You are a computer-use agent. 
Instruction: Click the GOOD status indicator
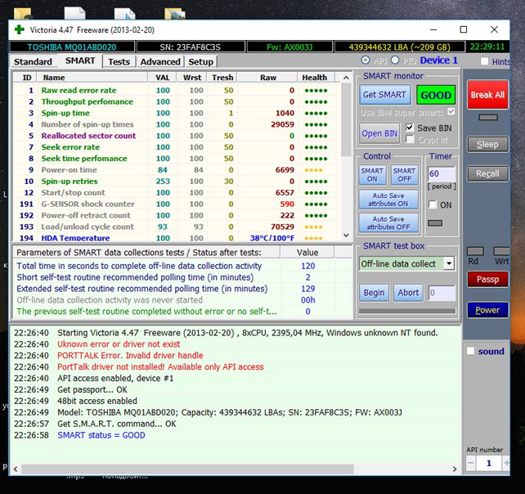click(x=436, y=95)
